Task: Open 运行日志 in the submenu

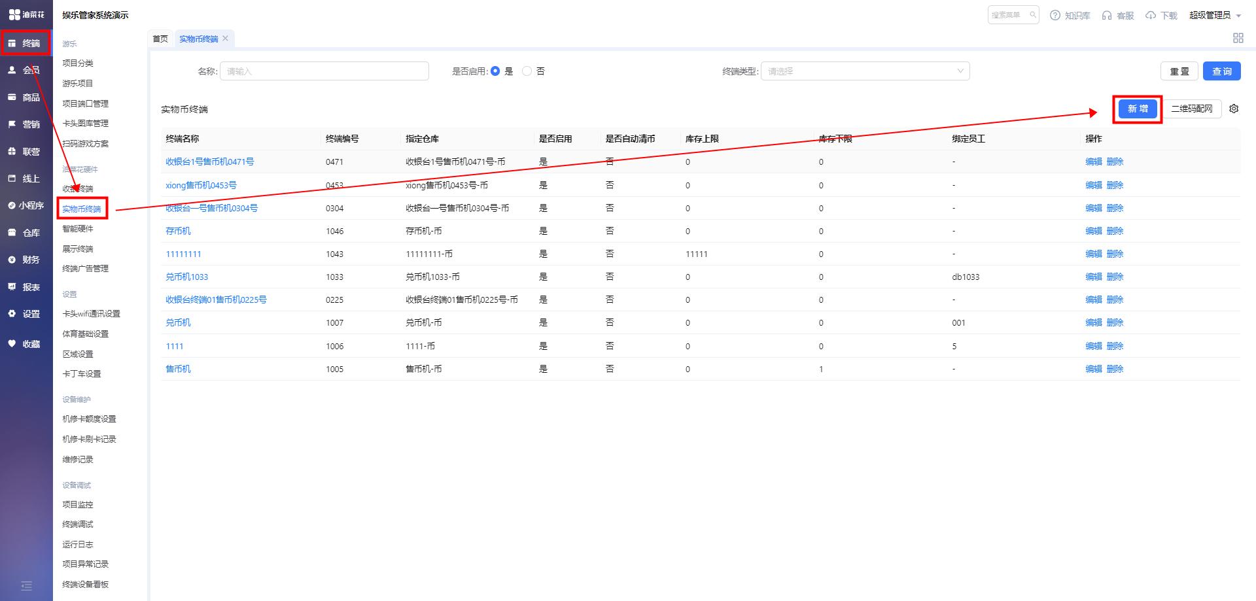Action: [78, 545]
